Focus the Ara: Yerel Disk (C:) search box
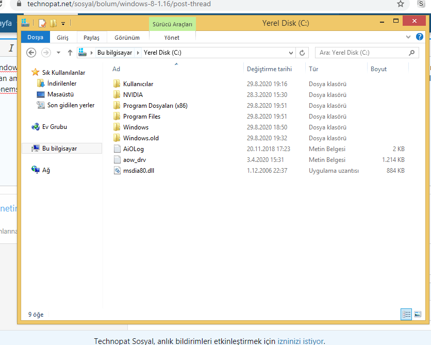Screen dimensions: 431x345 coord(367,53)
